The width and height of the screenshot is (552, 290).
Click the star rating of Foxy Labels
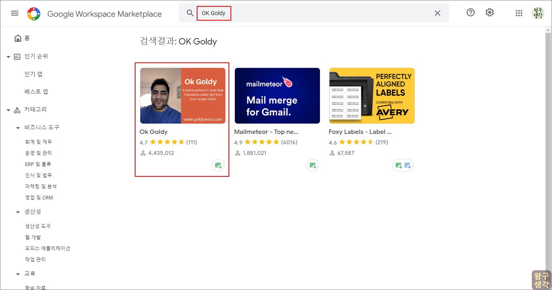pos(356,142)
